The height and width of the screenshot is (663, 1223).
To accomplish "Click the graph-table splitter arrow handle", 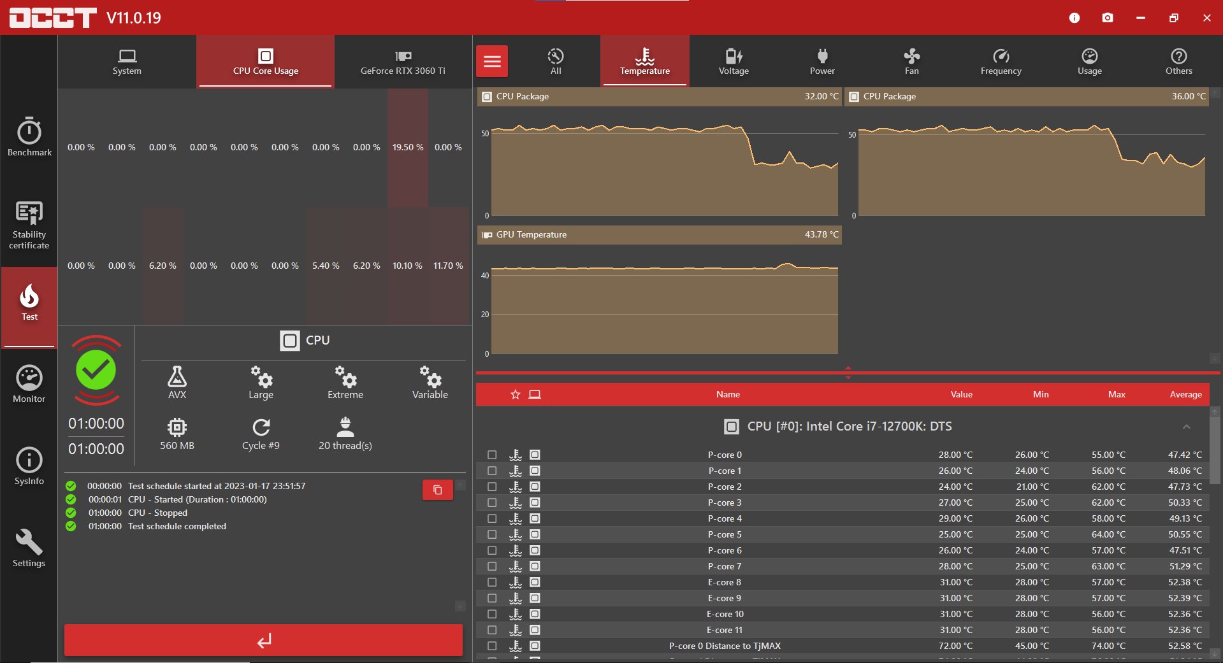I will pyautogui.click(x=848, y=373).
